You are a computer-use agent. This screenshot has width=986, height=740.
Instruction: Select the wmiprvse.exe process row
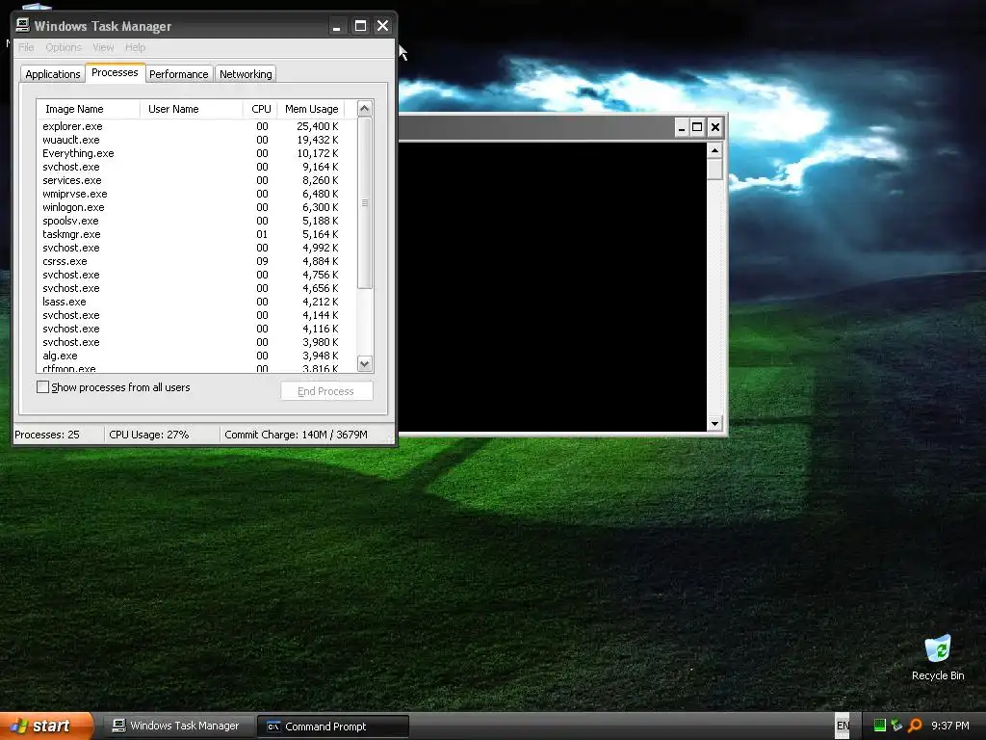point(196,194)
